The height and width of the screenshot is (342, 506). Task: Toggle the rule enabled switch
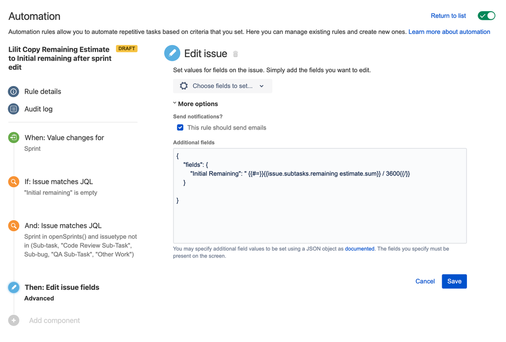click(486, 16)
